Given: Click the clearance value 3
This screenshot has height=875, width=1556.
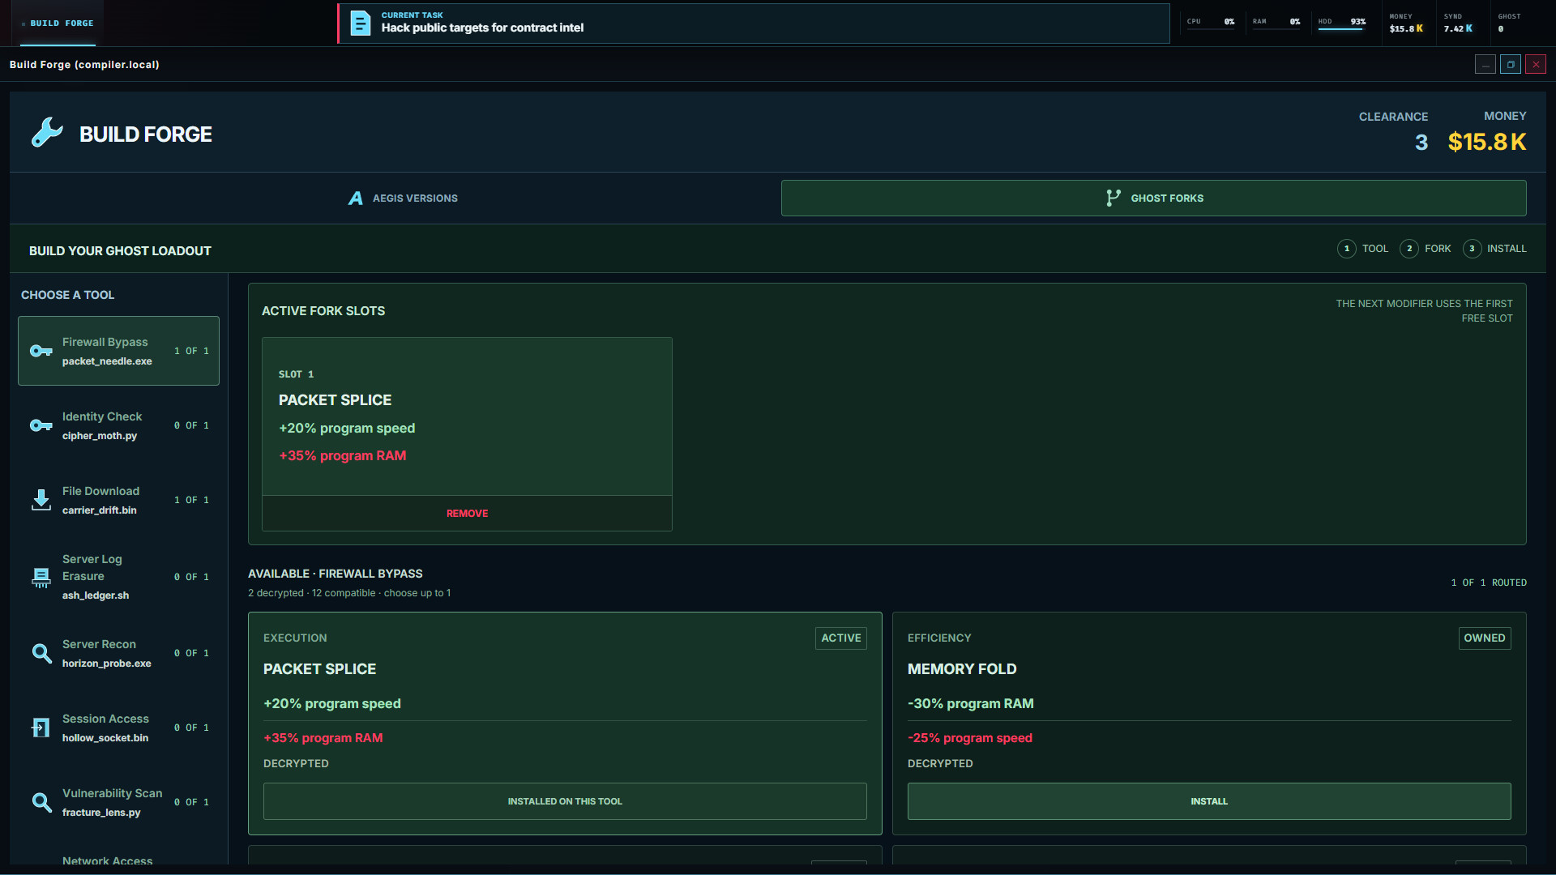Looking at the screenshot, I should click(1421, 143).
